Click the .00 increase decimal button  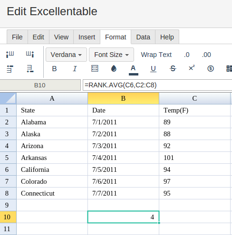pos(206,55)
